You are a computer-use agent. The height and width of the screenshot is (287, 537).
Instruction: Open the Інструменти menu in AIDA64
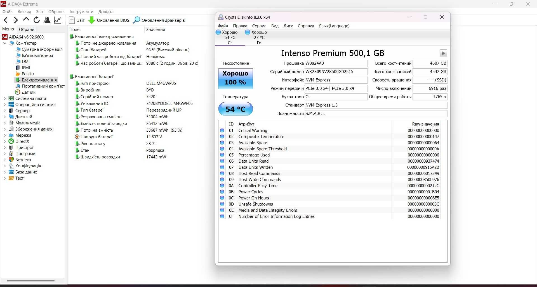coord(81,12)
